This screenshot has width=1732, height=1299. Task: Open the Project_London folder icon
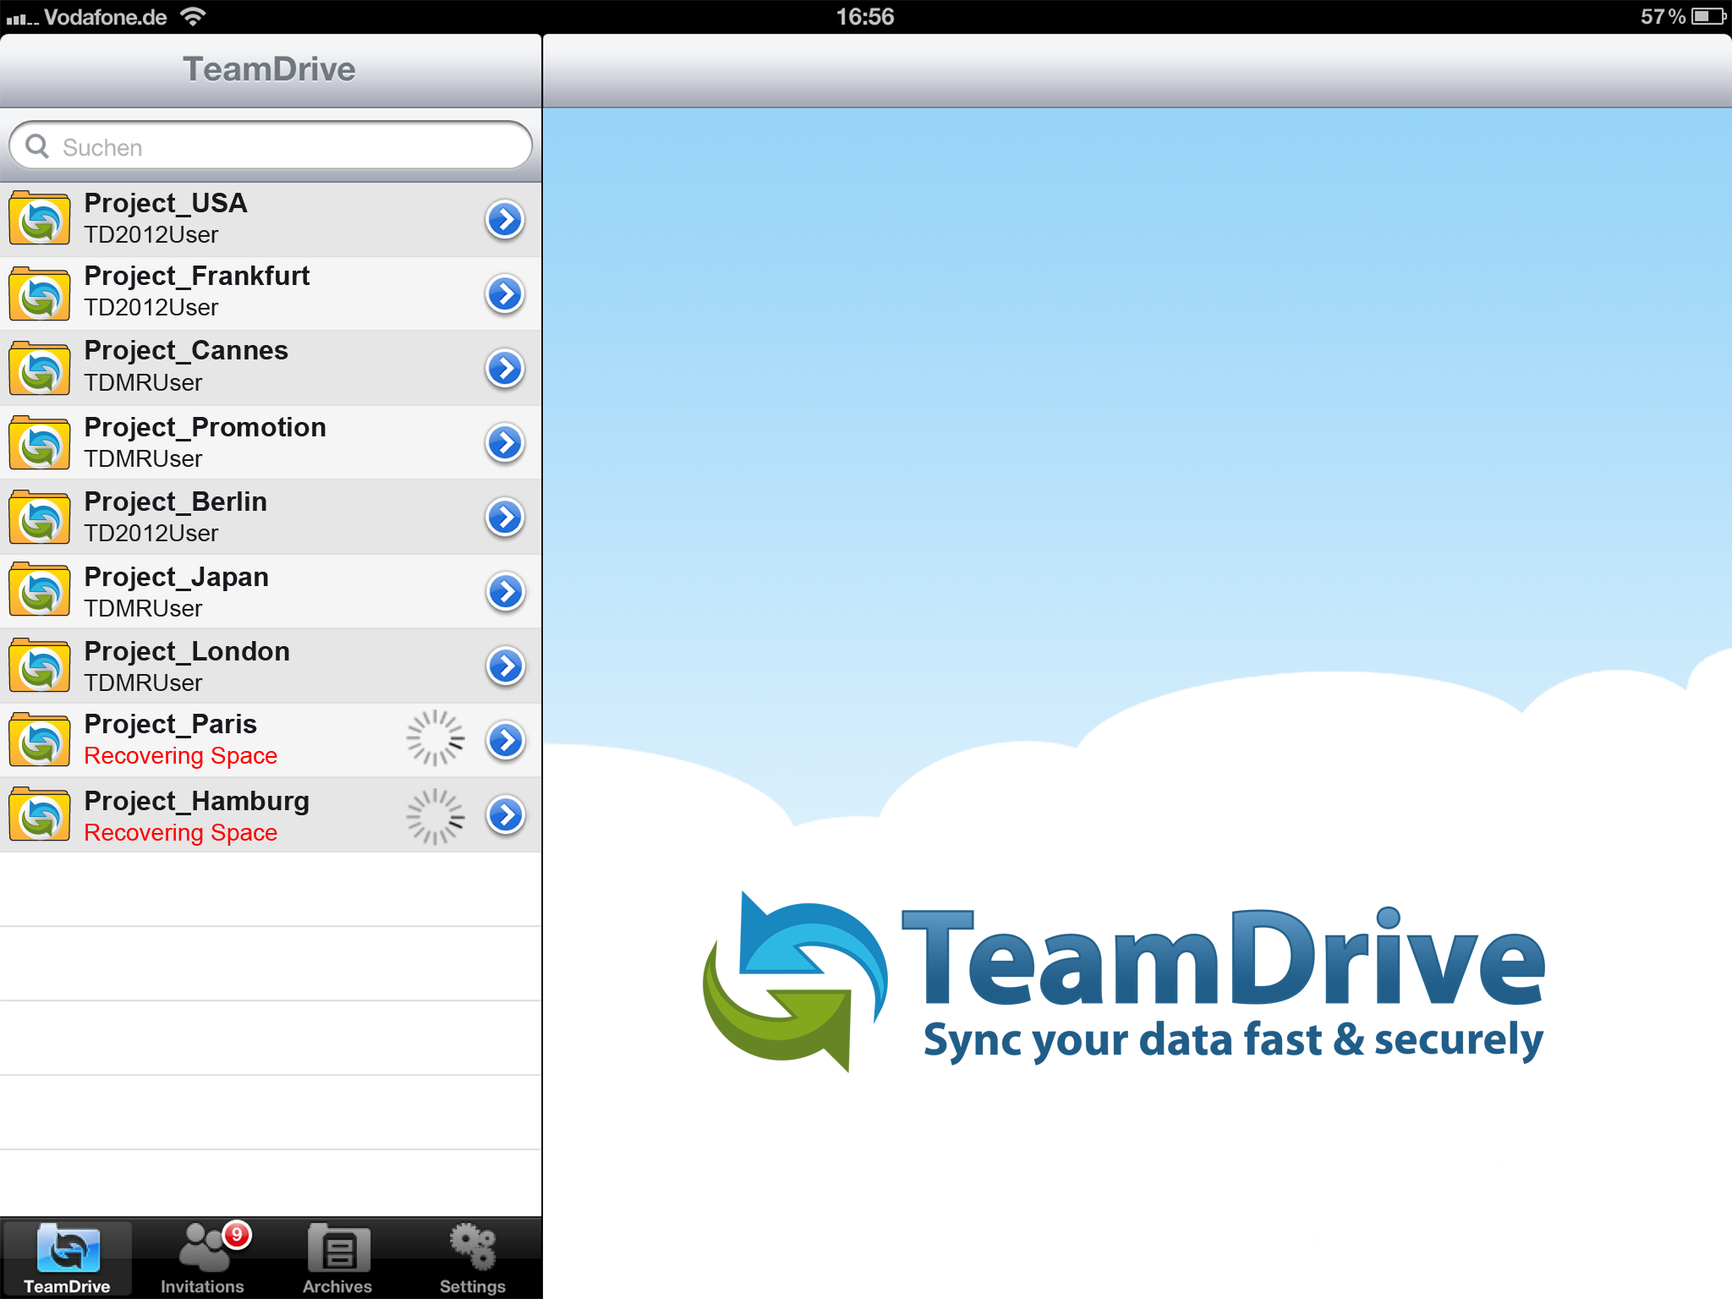[40, 666]
